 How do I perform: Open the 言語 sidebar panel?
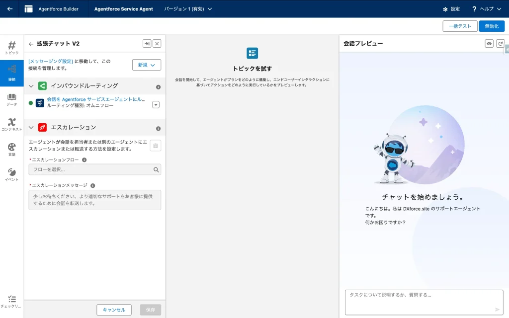[x=12, y=150]
